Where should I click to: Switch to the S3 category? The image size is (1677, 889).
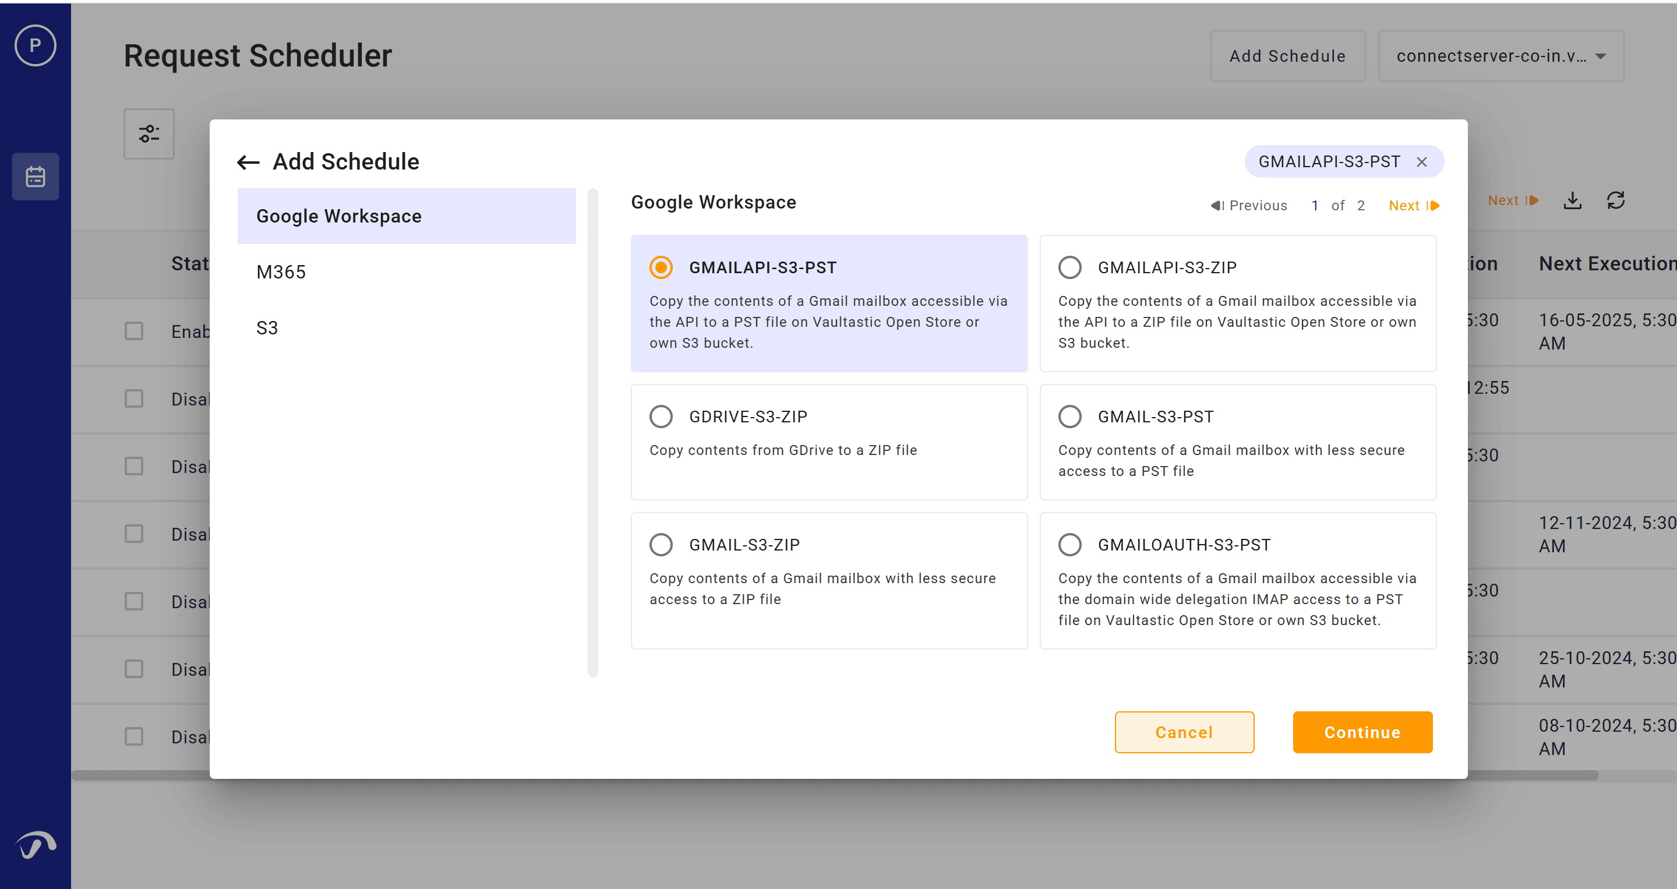(x=267, y=327)
